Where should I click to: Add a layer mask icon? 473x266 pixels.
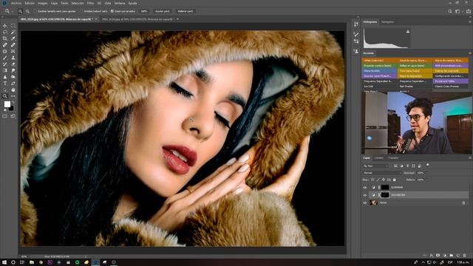point(438,256)
